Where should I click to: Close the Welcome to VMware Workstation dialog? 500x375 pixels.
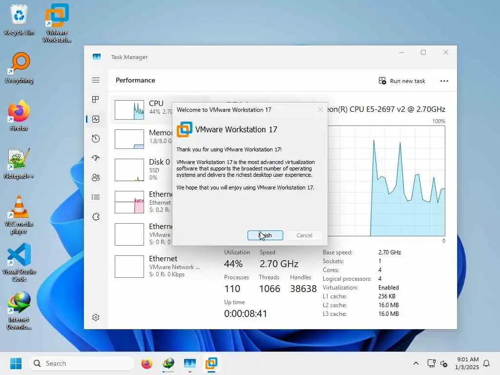(x=320, y=110)
